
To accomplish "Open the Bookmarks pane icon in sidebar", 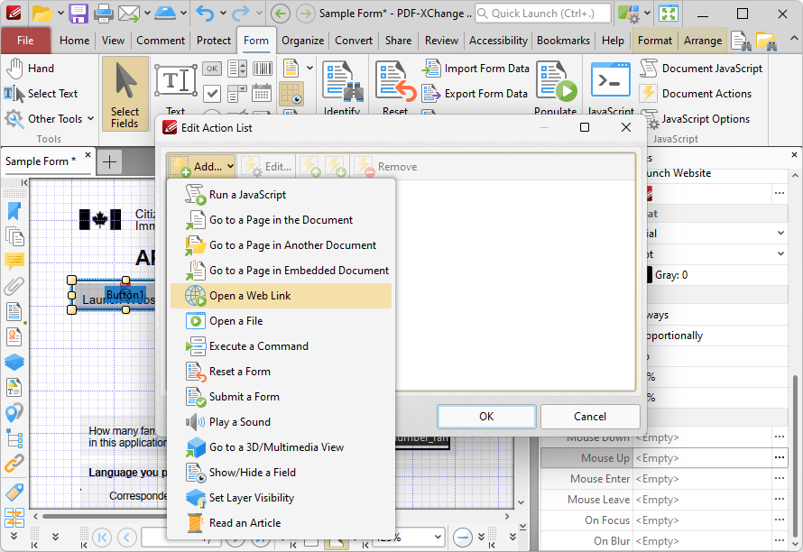I will pos(14,211).
